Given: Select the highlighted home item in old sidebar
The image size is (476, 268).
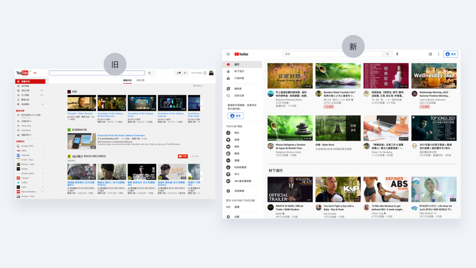Looking at the screenshot, I should coord(30,82).
